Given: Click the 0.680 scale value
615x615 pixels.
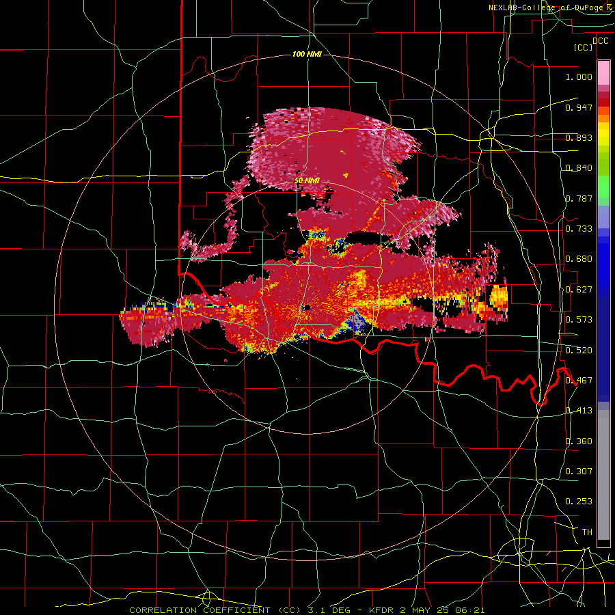Looking at the screenshot, I should pyautogui.click(x=579, y=259).
